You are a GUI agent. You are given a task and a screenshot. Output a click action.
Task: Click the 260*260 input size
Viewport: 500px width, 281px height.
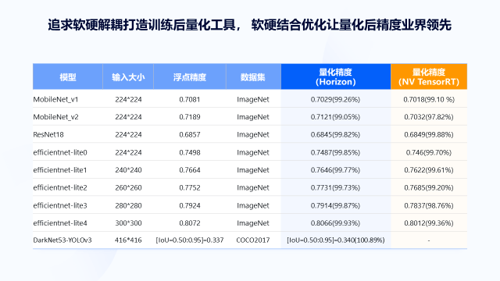tap(128, 187)
